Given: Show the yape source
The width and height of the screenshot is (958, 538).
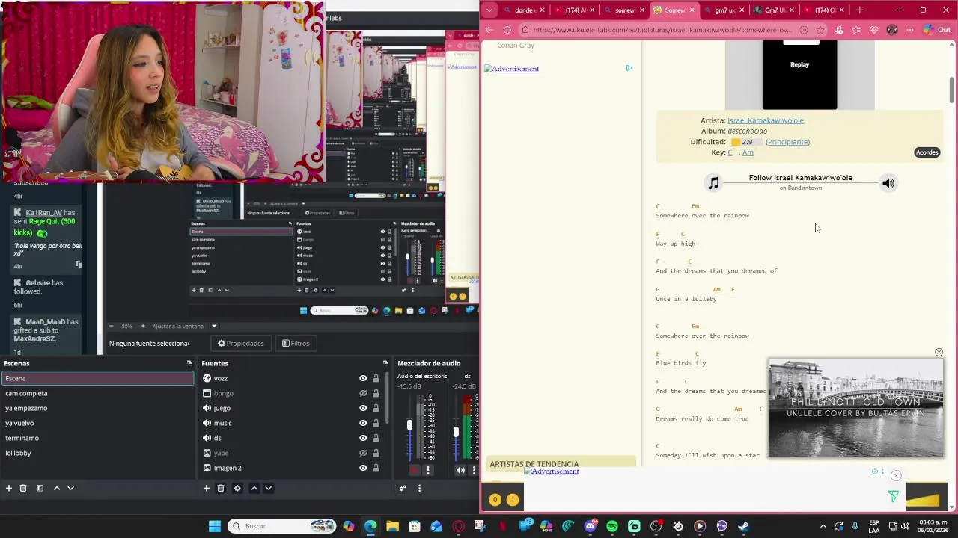Looking at the screenshot, I should click(x=363, y=453).
